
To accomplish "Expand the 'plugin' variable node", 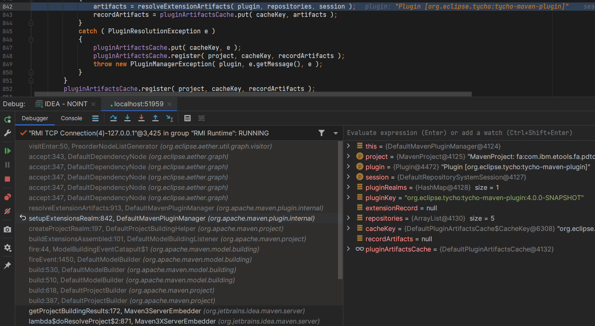I will click(348, 167).
